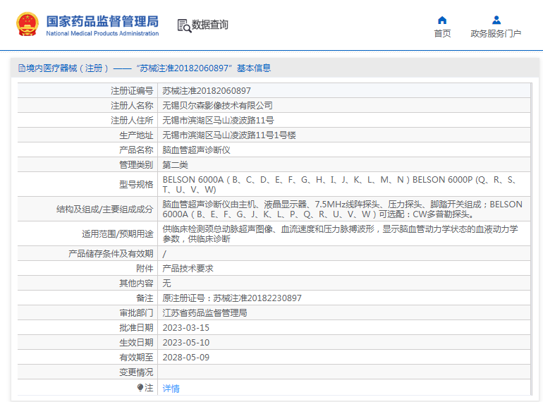Click the 产品名称 row label

point(136,150)
